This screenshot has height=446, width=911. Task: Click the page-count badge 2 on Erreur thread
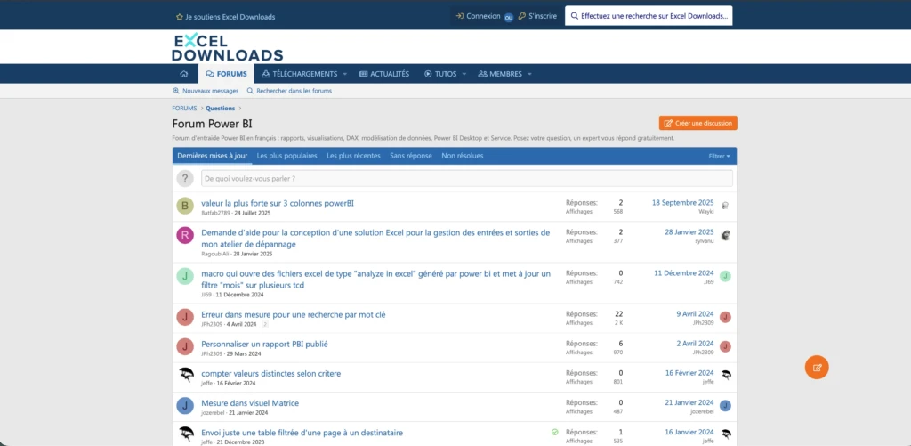(265, 324)
